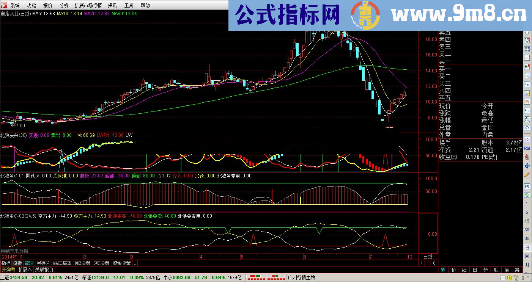This screenshot has width=532, height=282.
Task: Click the trend line chart icon in sidebar
Action: (x=527, y=58)
